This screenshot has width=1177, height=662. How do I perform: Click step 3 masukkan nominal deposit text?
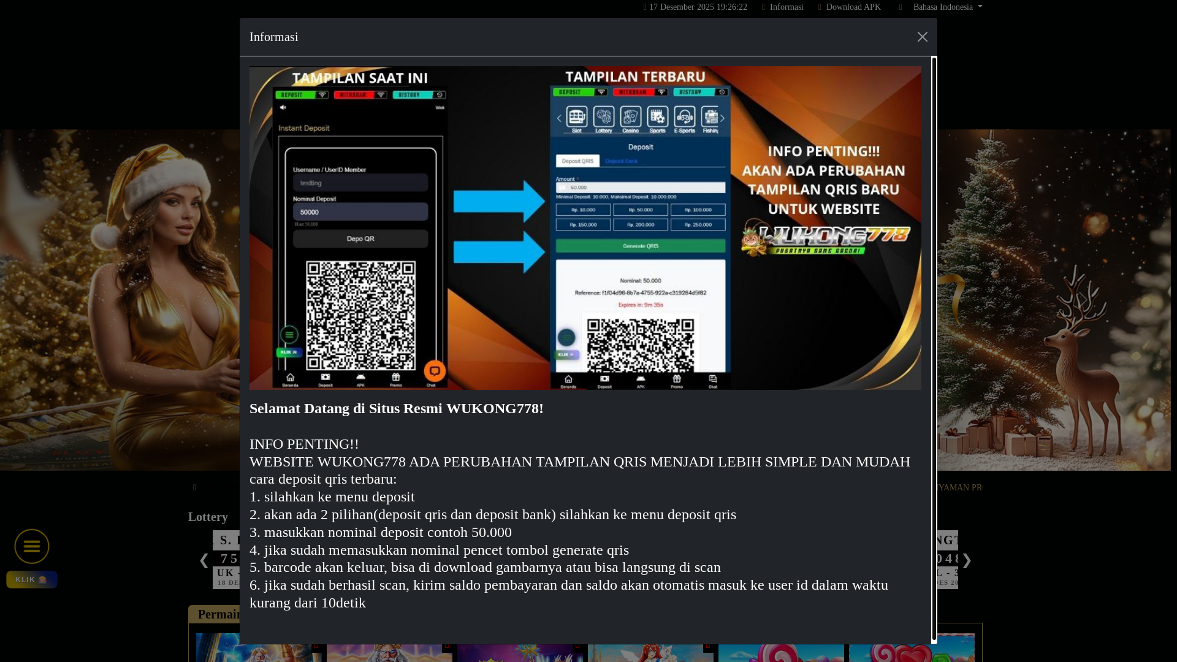(381, 532)
